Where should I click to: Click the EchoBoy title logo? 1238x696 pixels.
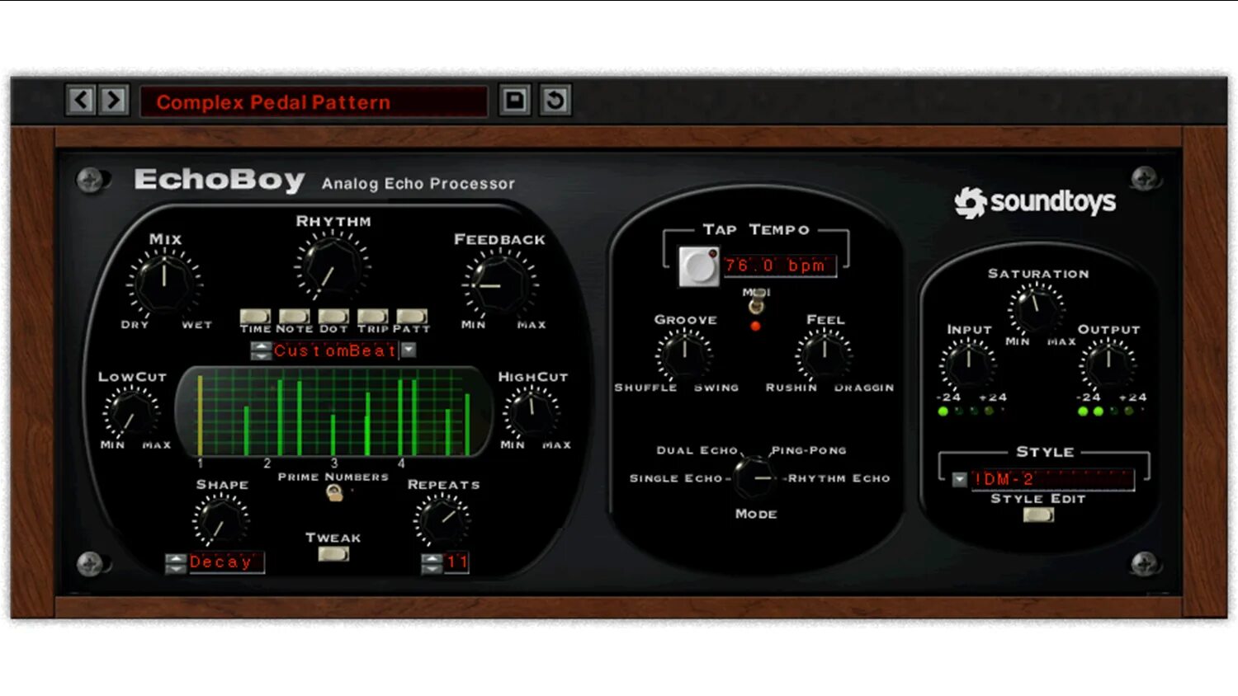(x=220, y=180)
